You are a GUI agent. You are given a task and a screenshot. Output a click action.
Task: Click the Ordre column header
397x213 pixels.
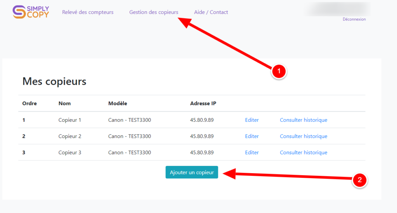(x=29, y=103)
